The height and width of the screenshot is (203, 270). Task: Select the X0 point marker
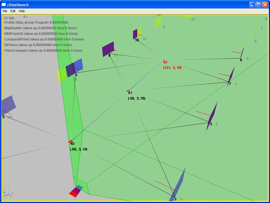[71, 142]
